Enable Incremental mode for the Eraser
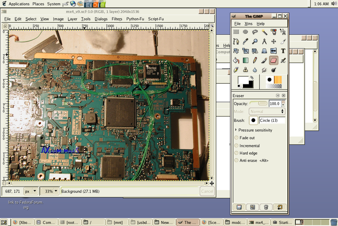 [236, 145]
